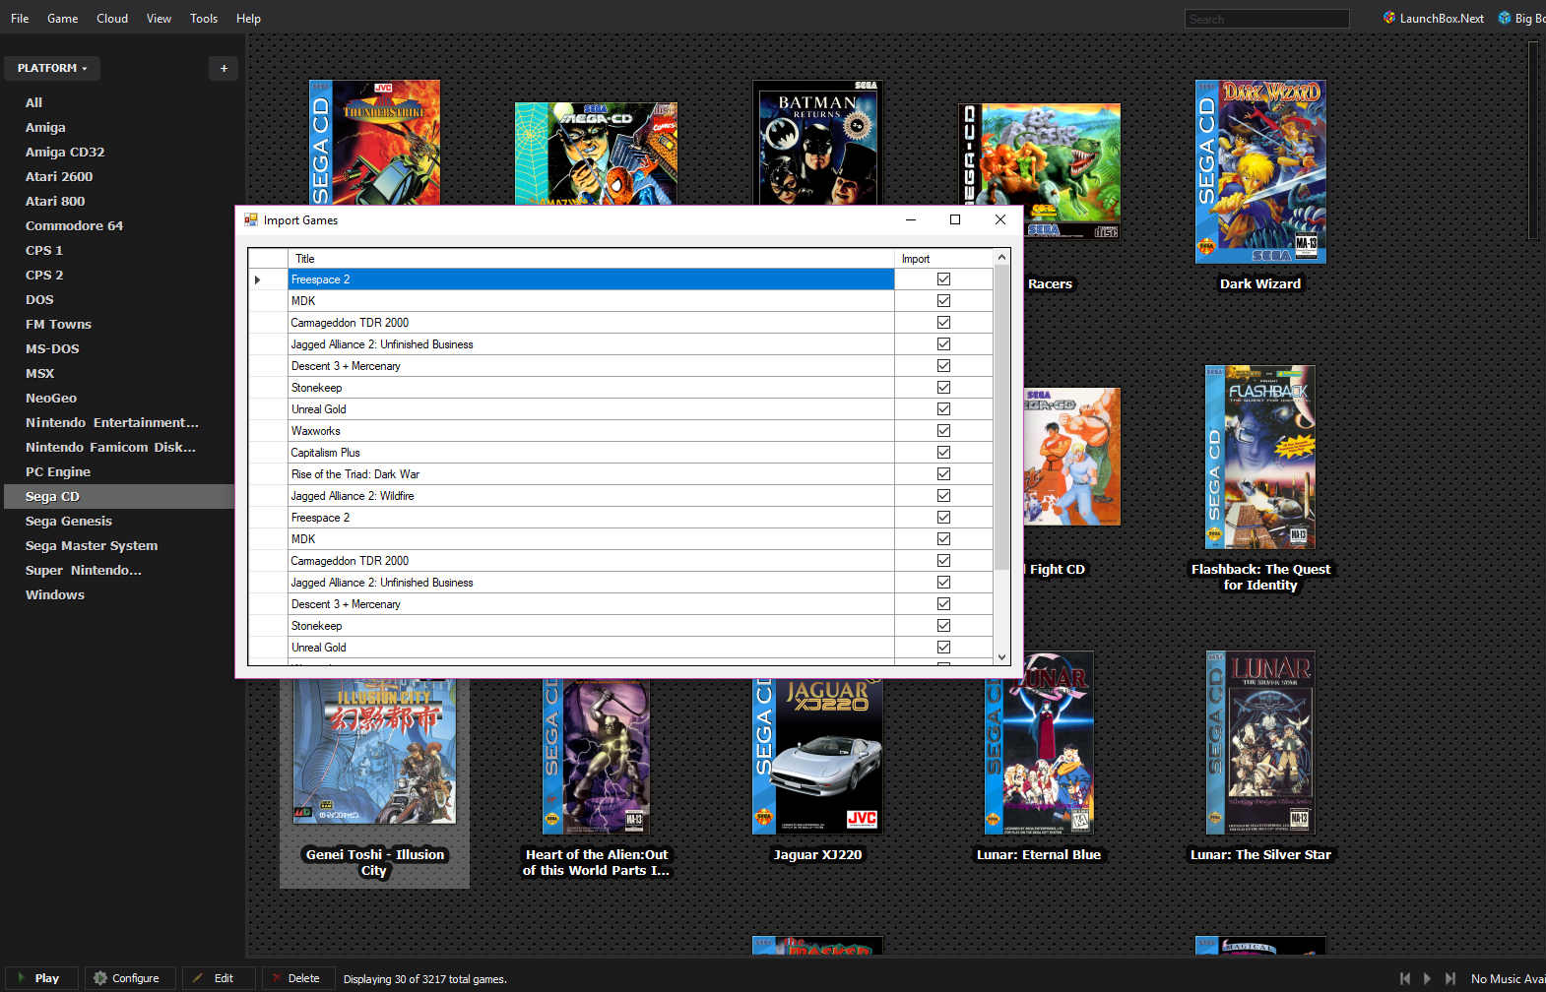
Task: Close the Import Games dialog
Action: 999,219
